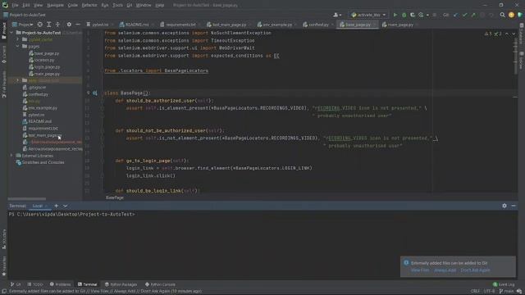Viewport: 525px width, 295px height.
Task: Open the TODO tool window
Action: (35, 284)
